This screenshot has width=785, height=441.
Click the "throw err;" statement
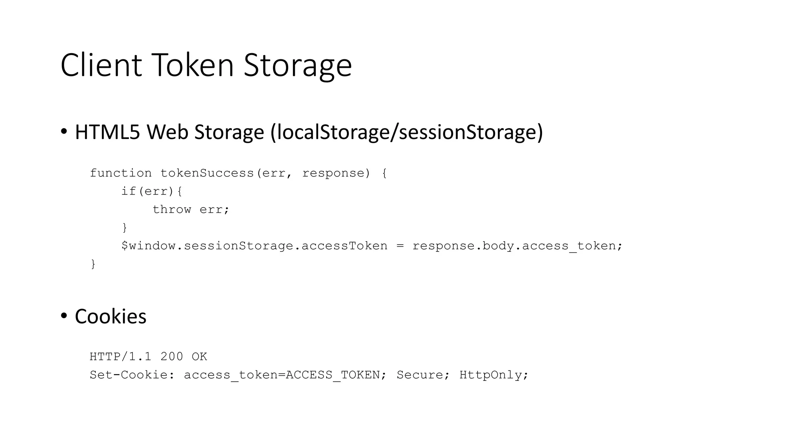(191, 209)
